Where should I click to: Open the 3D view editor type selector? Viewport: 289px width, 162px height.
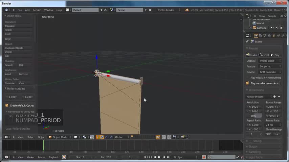(7, 137)
